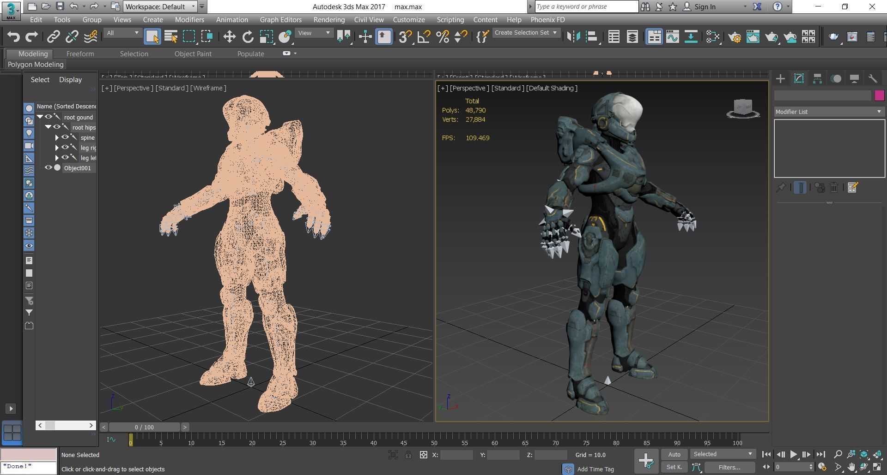The image size is (887, 475).
Task: Open Curve Editor from toolbar
Action: click(673, 37)
